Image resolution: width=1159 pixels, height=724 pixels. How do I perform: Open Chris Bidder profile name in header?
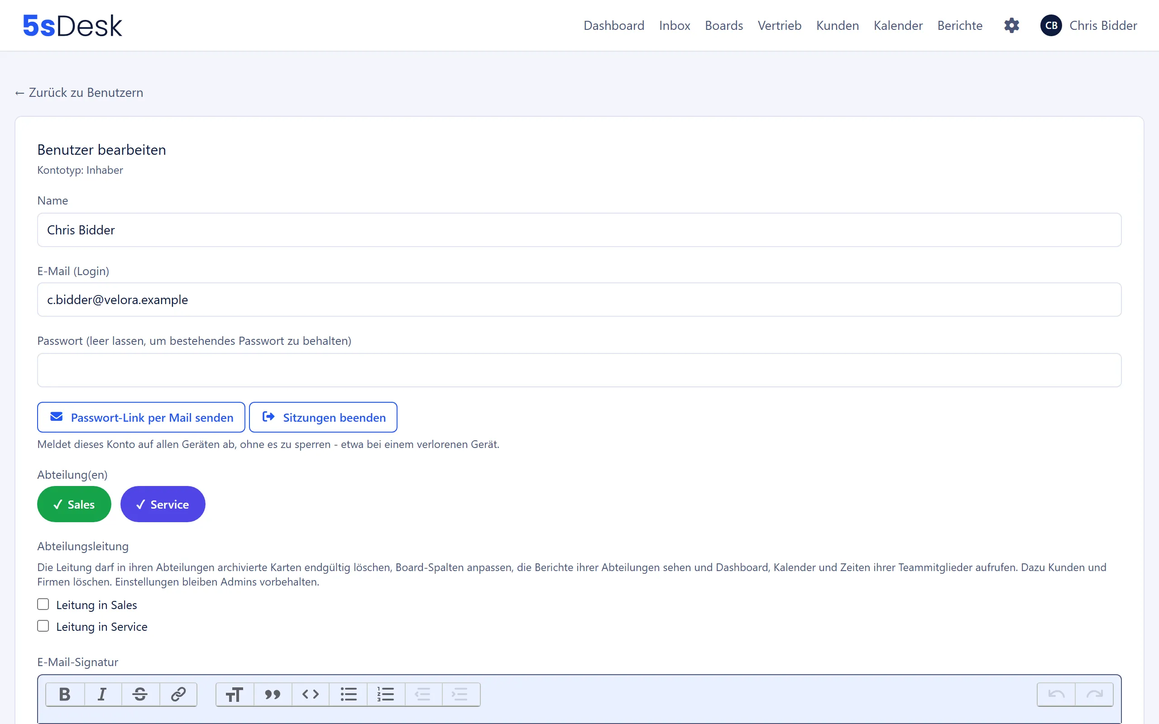(1103, 25)
